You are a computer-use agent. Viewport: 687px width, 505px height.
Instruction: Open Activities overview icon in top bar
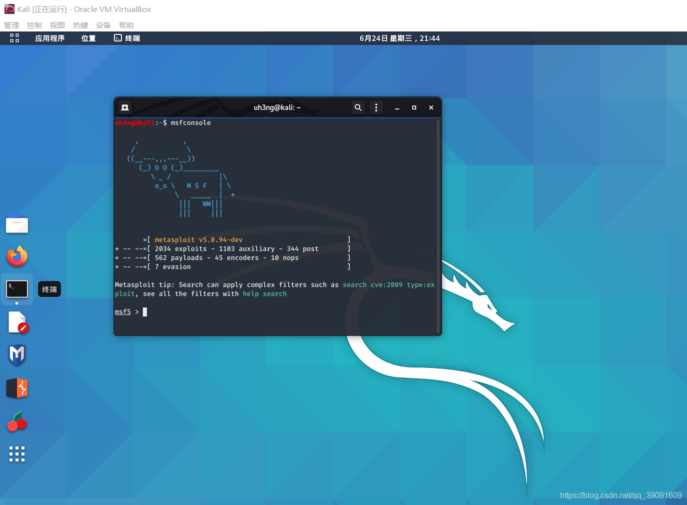tap(14, 38)
